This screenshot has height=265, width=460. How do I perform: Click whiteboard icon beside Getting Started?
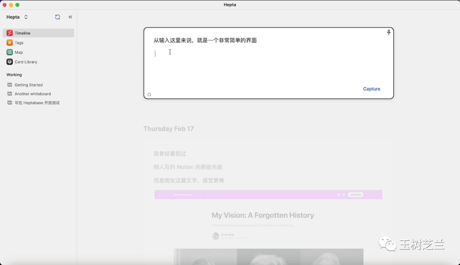(x=10, y=85)
